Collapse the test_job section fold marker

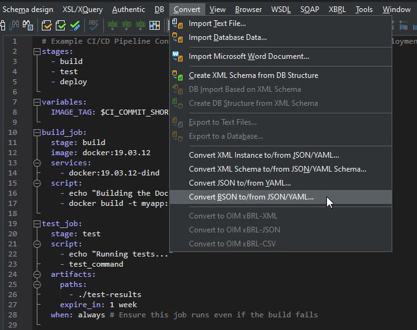coord(37,224)
